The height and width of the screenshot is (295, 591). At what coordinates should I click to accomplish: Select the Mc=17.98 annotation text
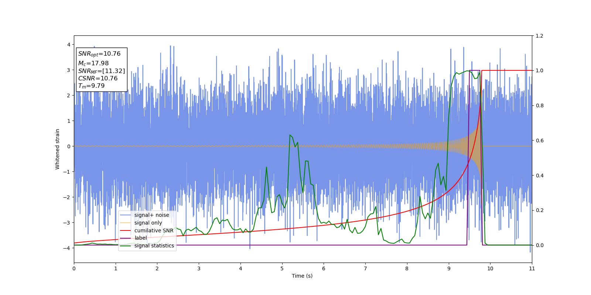coord(93,63)
